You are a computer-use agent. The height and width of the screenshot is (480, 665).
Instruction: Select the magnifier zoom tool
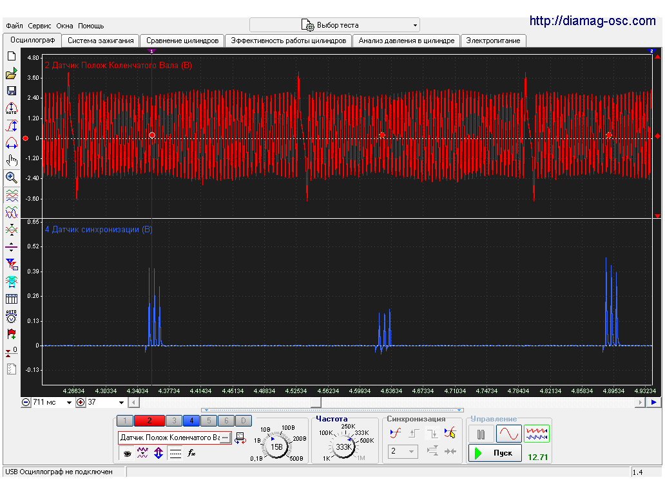click(12, 178)
